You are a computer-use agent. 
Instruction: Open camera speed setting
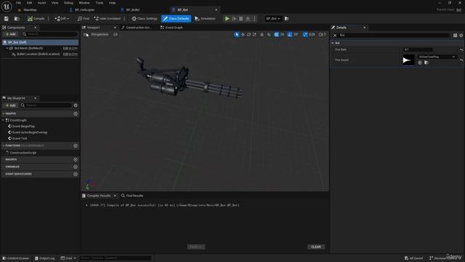tap(322, 34)
